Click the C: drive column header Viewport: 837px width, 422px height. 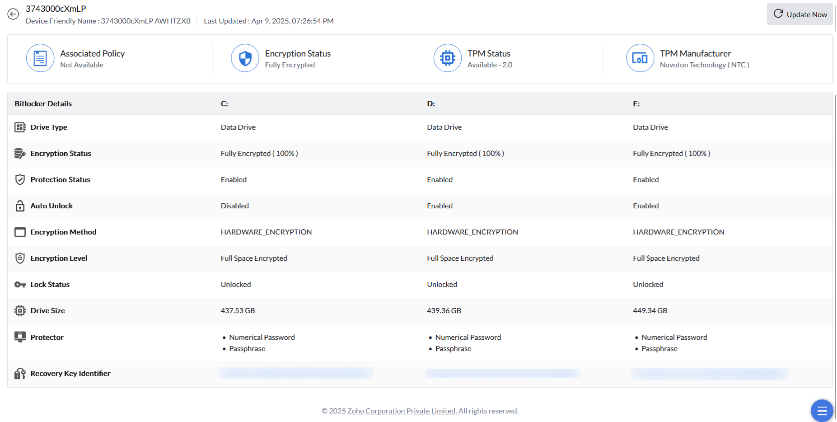tap(224, 104)
